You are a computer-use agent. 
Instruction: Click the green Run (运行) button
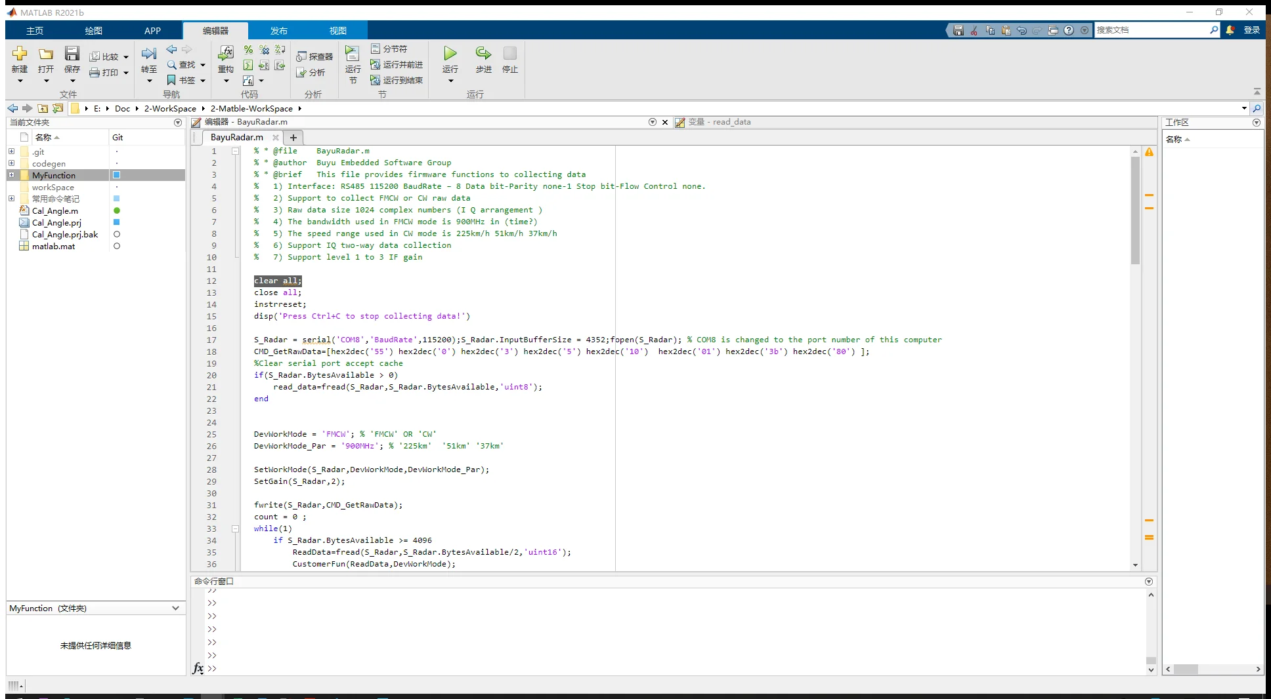coord(450,54)
